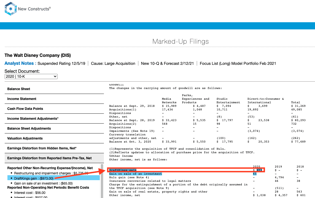Click the highlighted 65 value in filing
This screenshot has height=198, width=315.
coord(255,174)
